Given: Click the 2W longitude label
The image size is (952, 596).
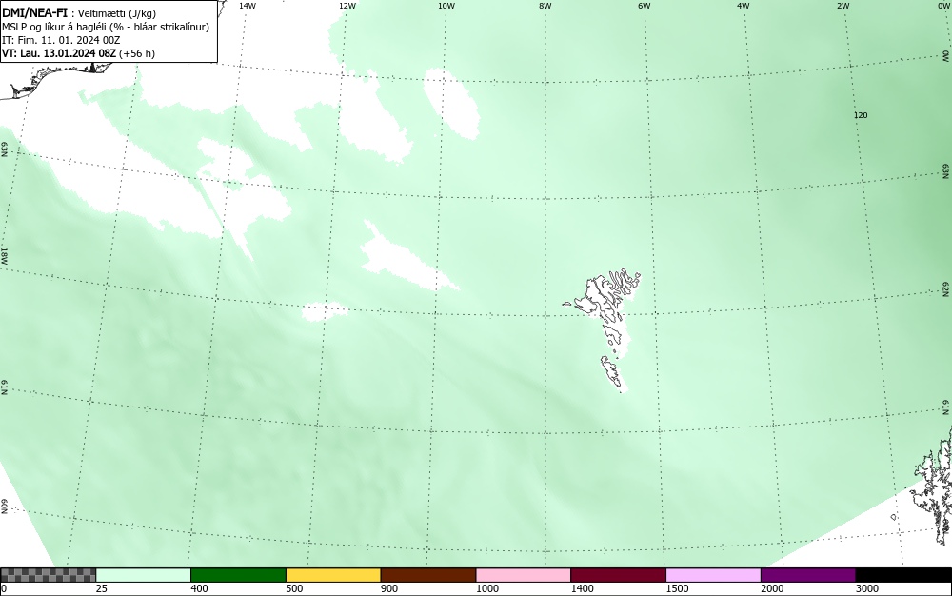Looking at the screenshot, I should pos(843,6).
